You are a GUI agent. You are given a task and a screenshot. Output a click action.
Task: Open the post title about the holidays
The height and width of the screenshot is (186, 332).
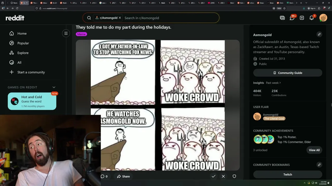[123, 27]
